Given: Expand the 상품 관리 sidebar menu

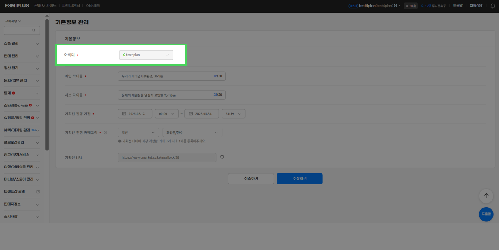Looking at the screenshot, I should coord(22,44).
